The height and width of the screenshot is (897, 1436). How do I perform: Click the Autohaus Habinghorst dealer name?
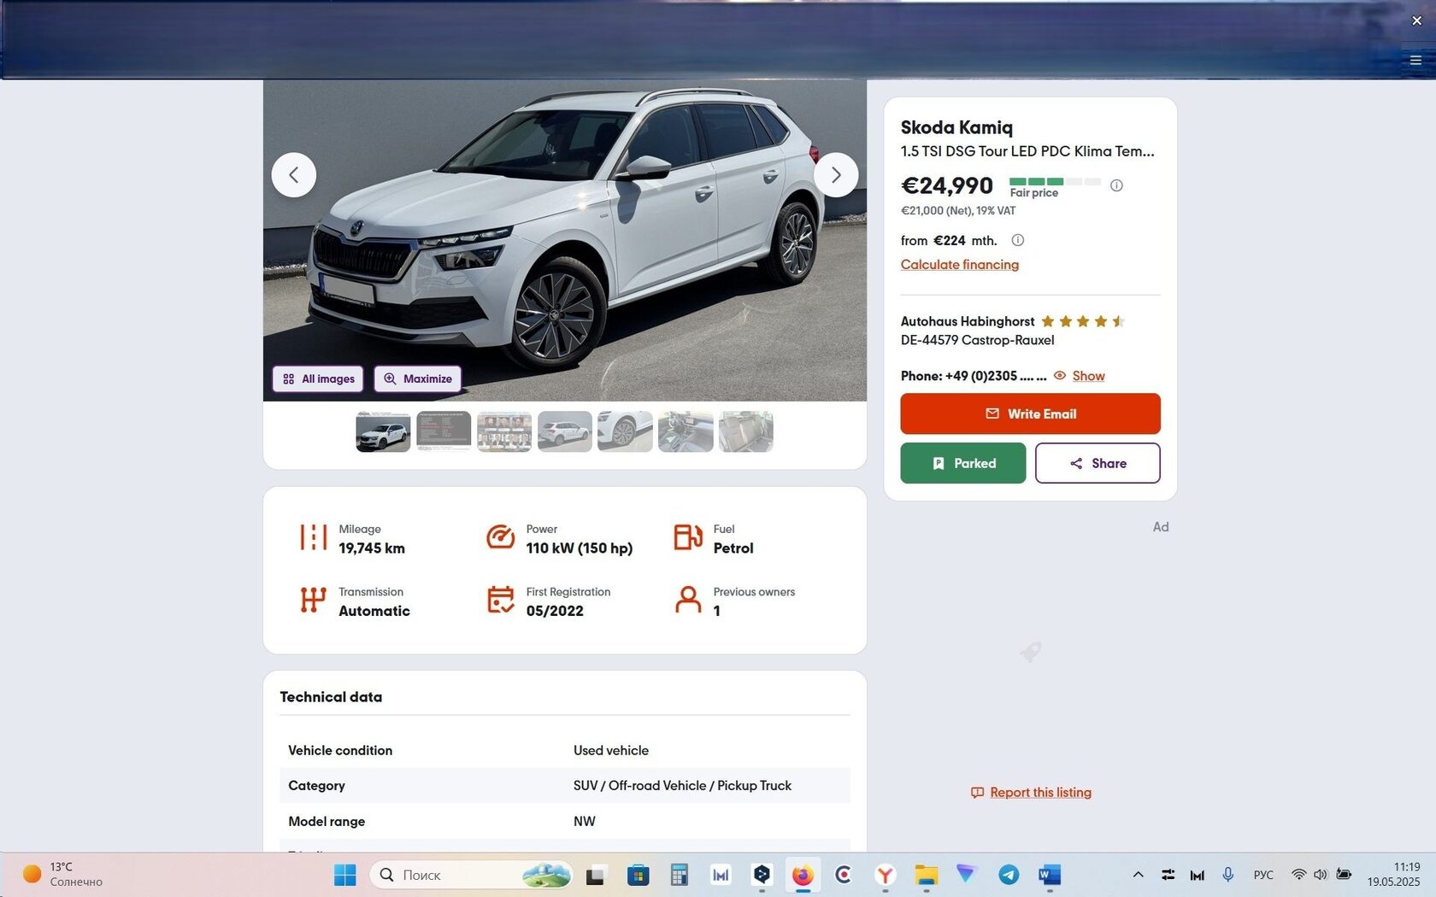pyautogui.click(x=968, y=321)
